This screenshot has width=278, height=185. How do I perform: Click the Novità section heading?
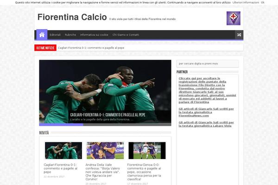coord(44,133)
